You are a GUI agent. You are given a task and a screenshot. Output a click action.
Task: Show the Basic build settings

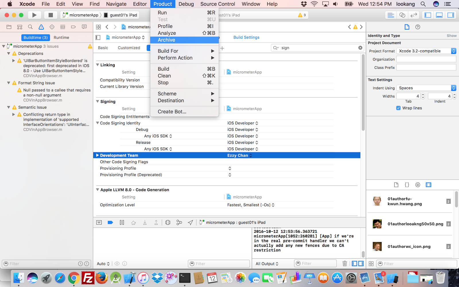[103, 48]
